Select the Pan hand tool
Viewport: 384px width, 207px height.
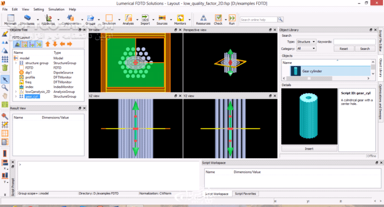click(5, 96)
